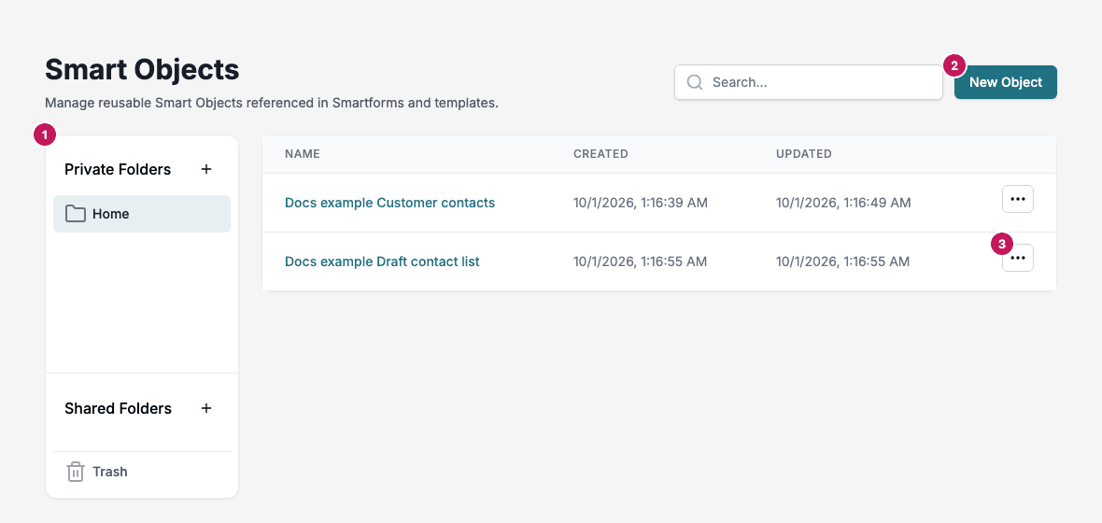The image size is (1102, 523).
Task: Click the Shared Folders heading
Action: [x=118, y=408]
